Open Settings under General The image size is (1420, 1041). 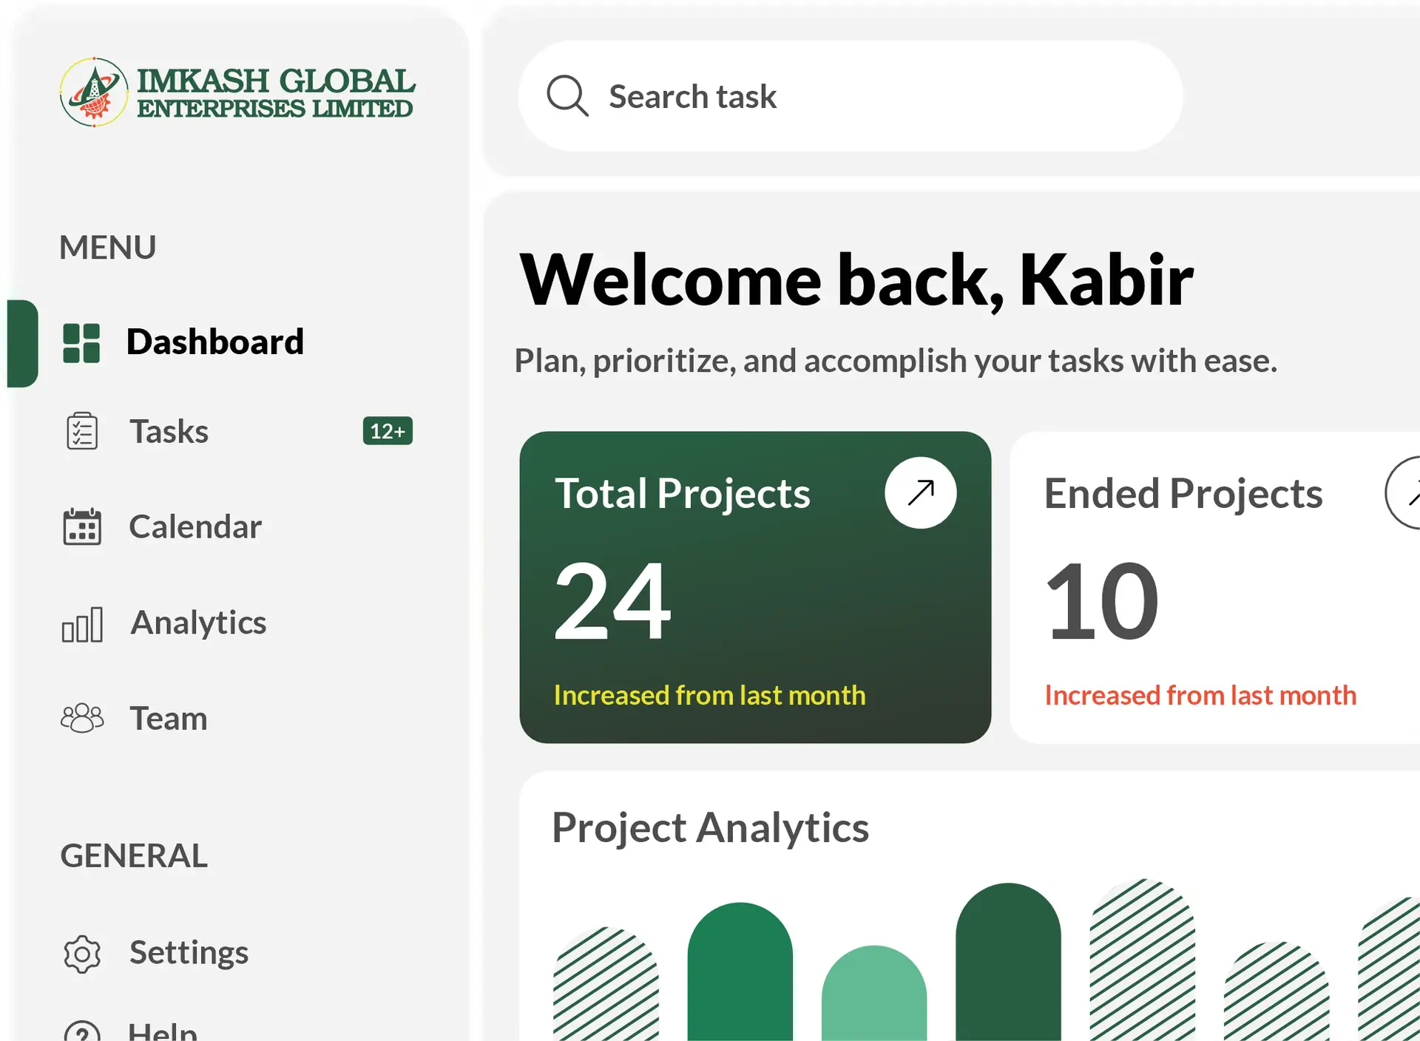(x=189, y=952)
